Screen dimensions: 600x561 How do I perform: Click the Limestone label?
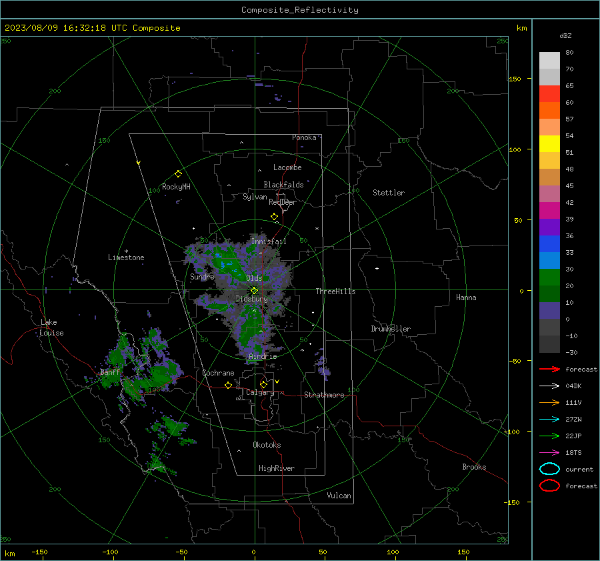point(126,257)
